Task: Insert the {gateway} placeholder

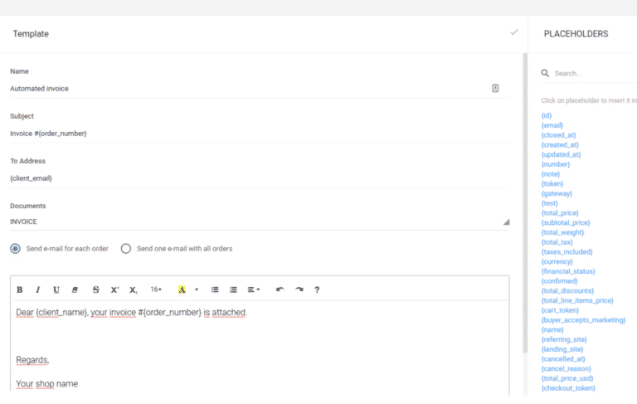Action: tap(557, 193)
